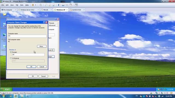Enter full screen mode

(x=67, y=5)
